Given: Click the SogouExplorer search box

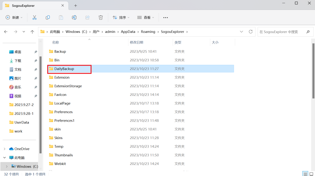Looking at the screenshot, I should coord(281,32).
